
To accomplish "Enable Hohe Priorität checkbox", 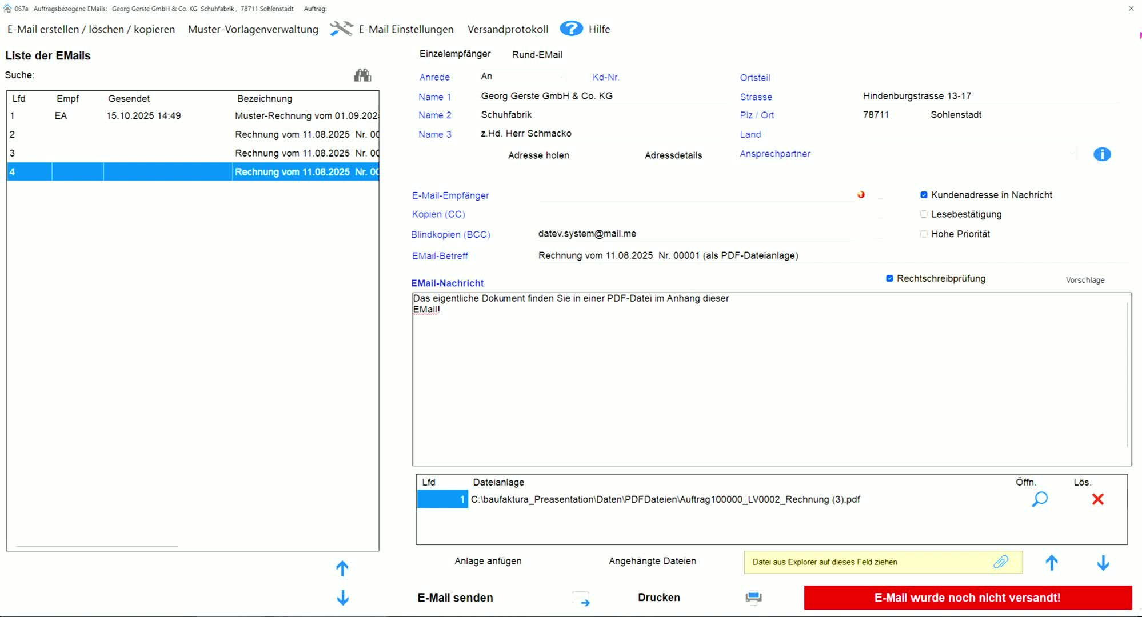I will [x=924, y=234].
